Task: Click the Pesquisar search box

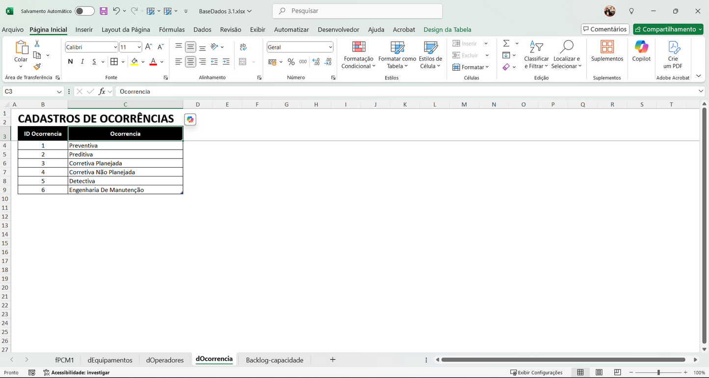Action: [x=357, y=11]
